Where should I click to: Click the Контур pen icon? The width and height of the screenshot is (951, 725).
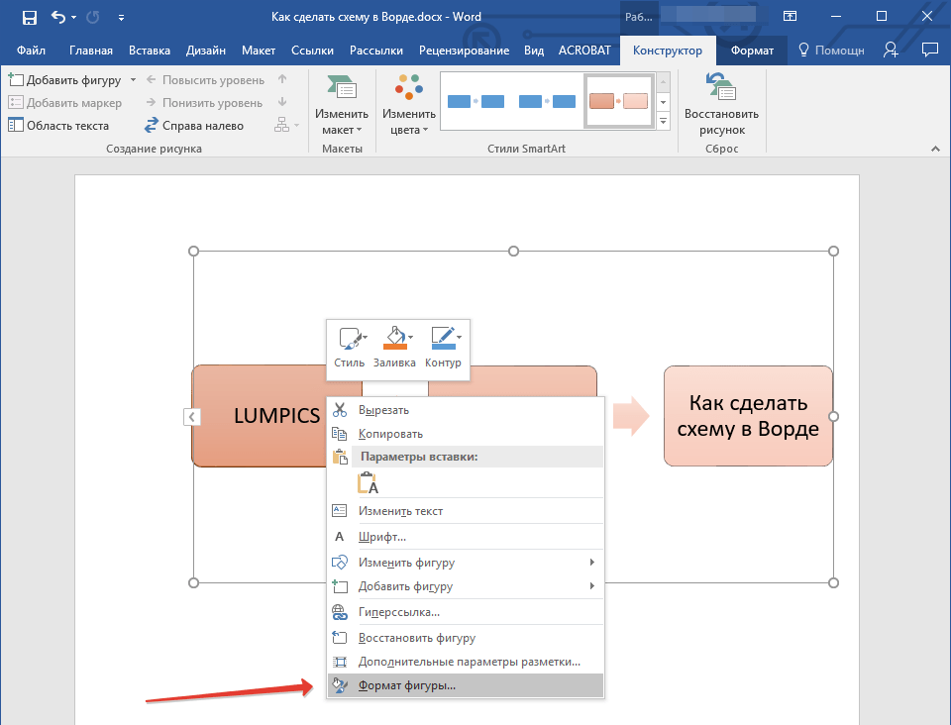[x=442, y=339]
